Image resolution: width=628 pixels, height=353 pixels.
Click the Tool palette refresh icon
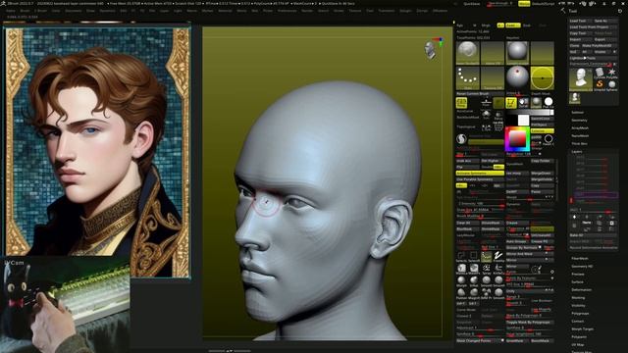[620, 11]
